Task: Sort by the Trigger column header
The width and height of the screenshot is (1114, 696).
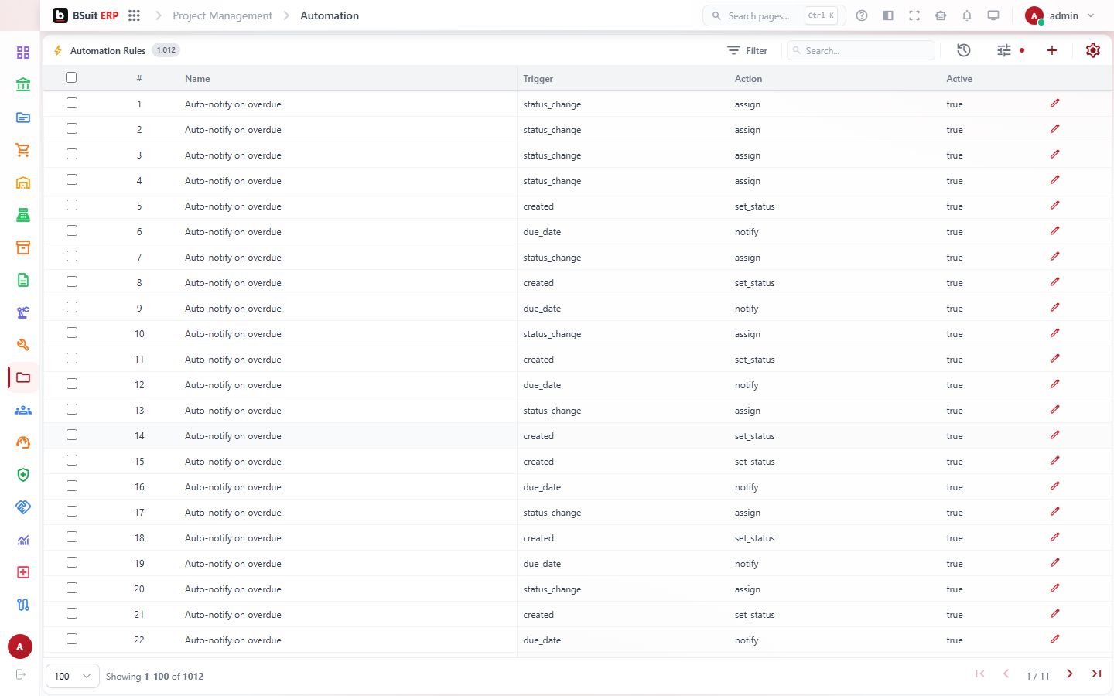Action: click(538, 79)
